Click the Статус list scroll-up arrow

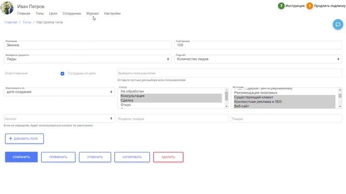point(227,90)
